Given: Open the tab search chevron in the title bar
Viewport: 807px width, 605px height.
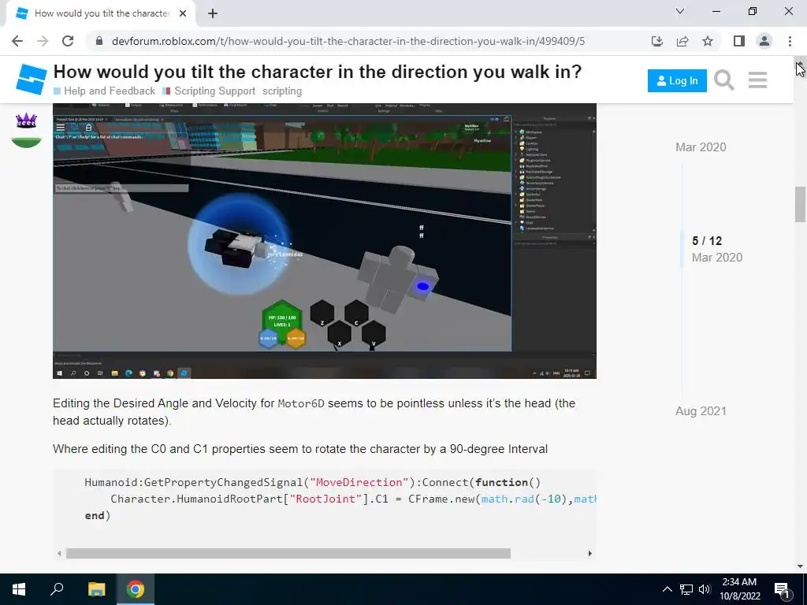Looking at the screenshot, I should click(680, 11).
